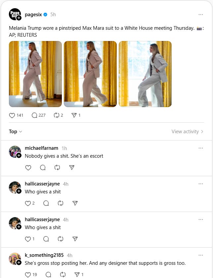
Task: Open more options for pagesix post
Action: click(200, 15)
